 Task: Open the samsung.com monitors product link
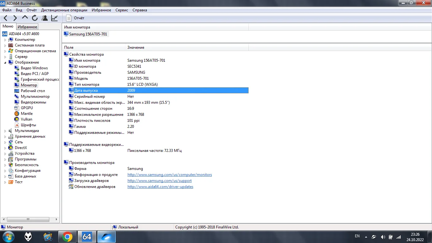[x=170, y=175]
